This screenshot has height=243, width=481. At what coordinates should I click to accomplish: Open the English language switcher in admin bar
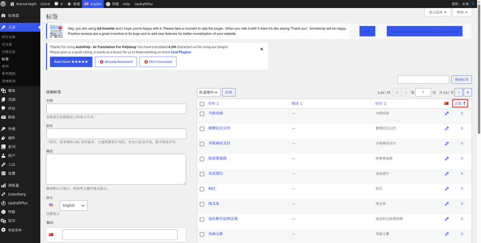pos(93,4)
